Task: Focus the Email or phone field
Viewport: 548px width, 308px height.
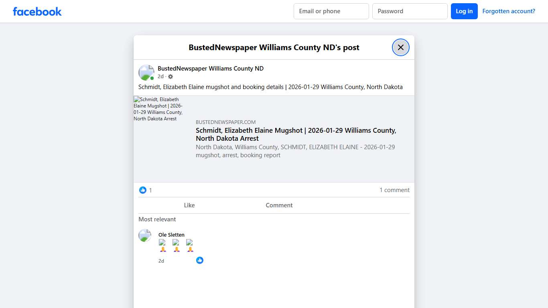Action: (331, 11)
